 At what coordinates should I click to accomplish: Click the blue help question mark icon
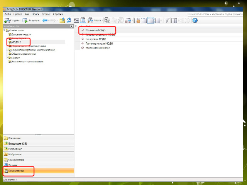[195, 20]
